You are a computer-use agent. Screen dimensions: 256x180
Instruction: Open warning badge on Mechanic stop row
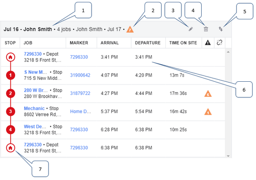208,111
